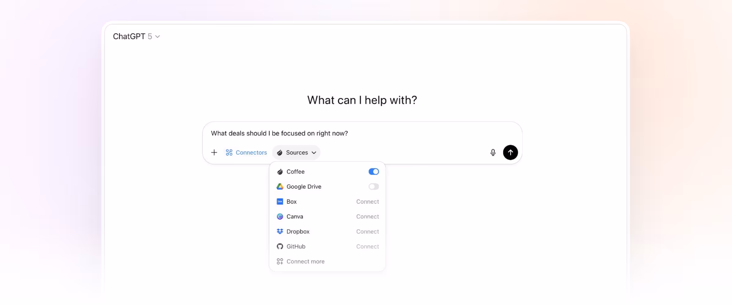Select the GitHub menu label

pyautogui.click(x=296, y=246)
